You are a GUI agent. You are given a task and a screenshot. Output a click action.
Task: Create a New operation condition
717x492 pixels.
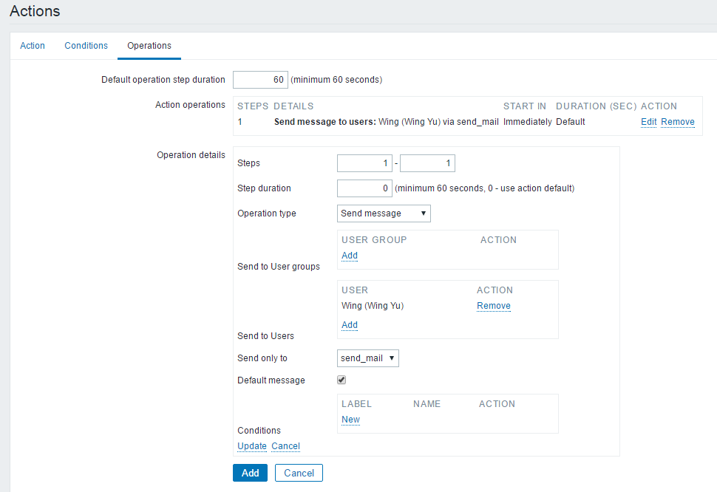(x=350, y=420)
